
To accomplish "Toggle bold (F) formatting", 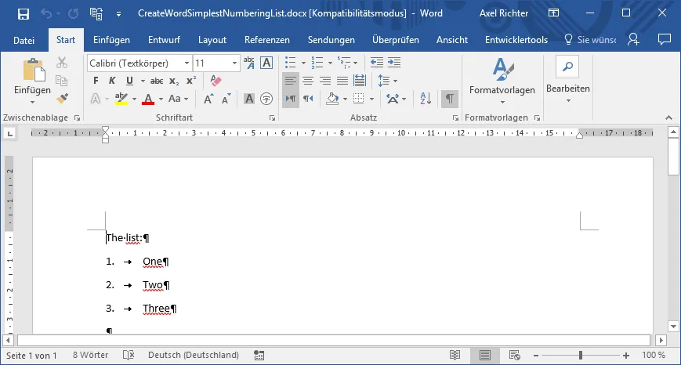I will tap(96, 81).
